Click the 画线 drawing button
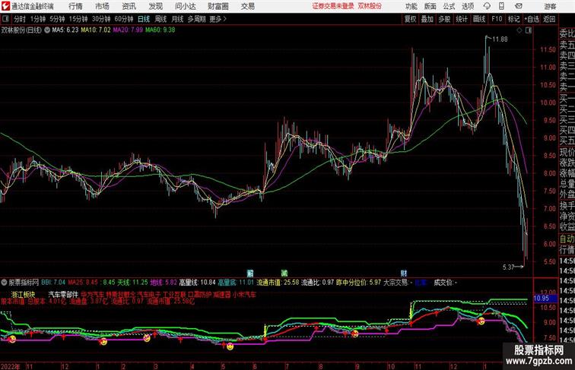 click(479, 19)
